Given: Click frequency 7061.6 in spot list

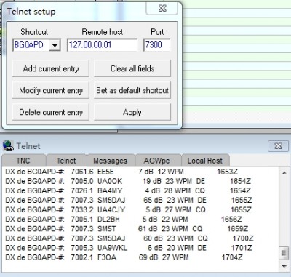Looking at the screenshot, I should pos(82,172).
